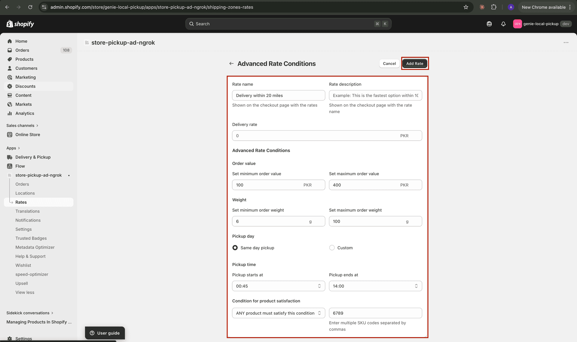Open Translations app page
The height and width of the screenshot is (342, 577).
point(27,211)
